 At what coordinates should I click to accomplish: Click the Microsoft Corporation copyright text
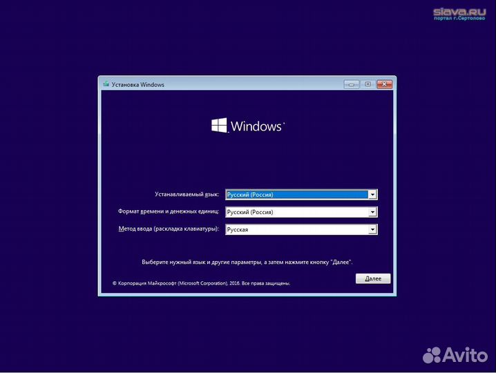point(201,283)
